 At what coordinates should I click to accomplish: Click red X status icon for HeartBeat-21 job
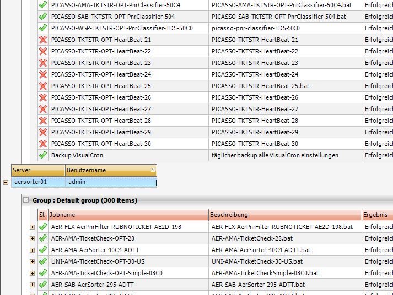point(43,40)
